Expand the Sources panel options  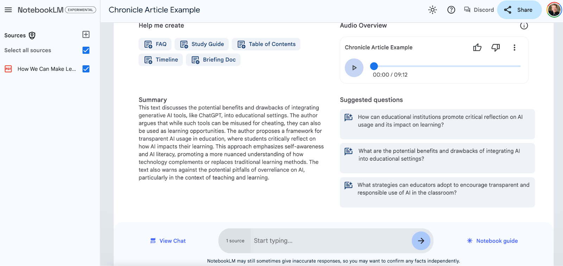[32, 35]
